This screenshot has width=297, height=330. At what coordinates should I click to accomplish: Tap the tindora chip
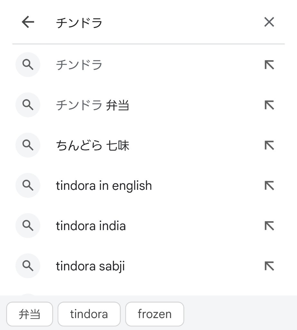click(x=89, y=314)
